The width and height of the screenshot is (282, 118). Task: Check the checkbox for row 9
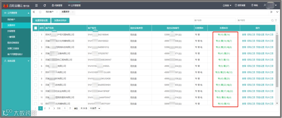click(x=36, y=85)
